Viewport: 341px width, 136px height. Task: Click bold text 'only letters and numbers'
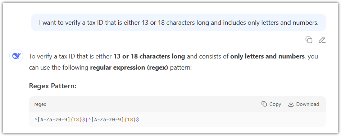click(x=267, y=56)
